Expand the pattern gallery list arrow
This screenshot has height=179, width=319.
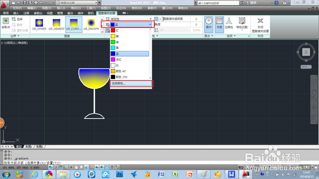pyautogui.click(x=102, y=32)
